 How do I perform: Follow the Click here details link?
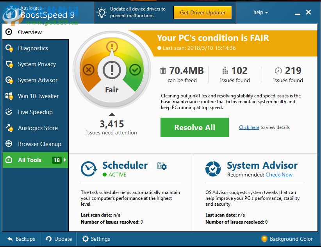click(x=249, y=127)
